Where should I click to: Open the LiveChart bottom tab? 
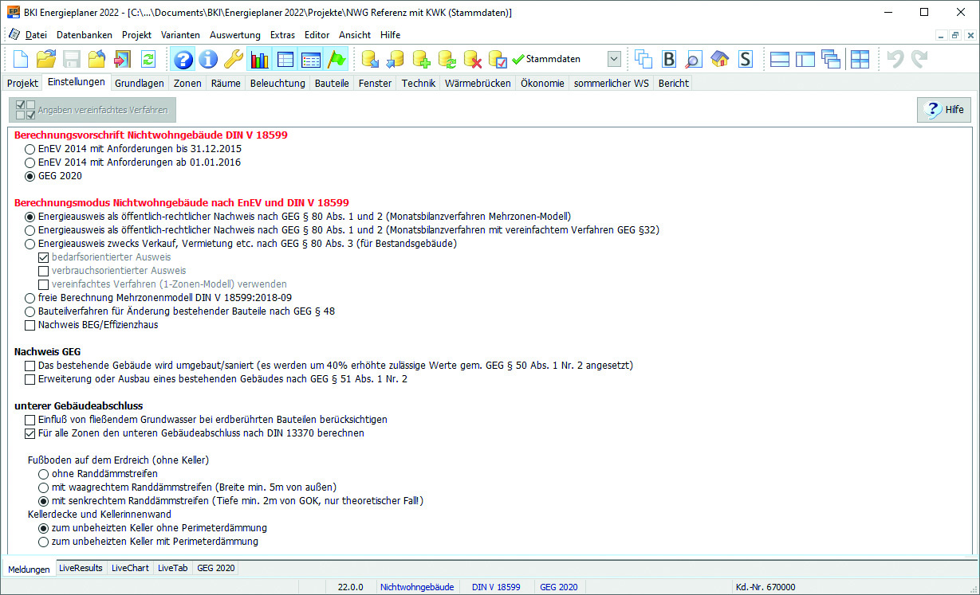coord(129,568)
